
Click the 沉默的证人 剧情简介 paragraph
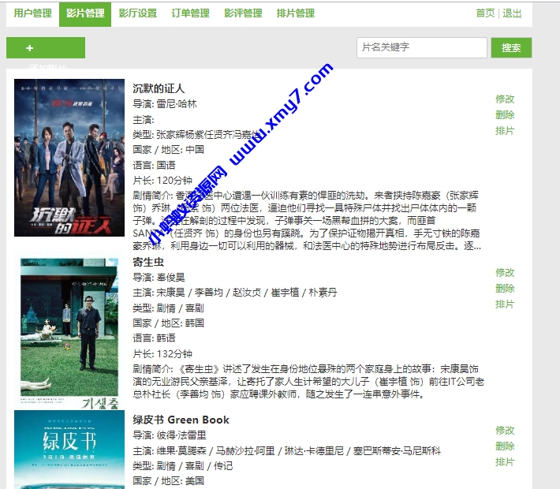307,221
